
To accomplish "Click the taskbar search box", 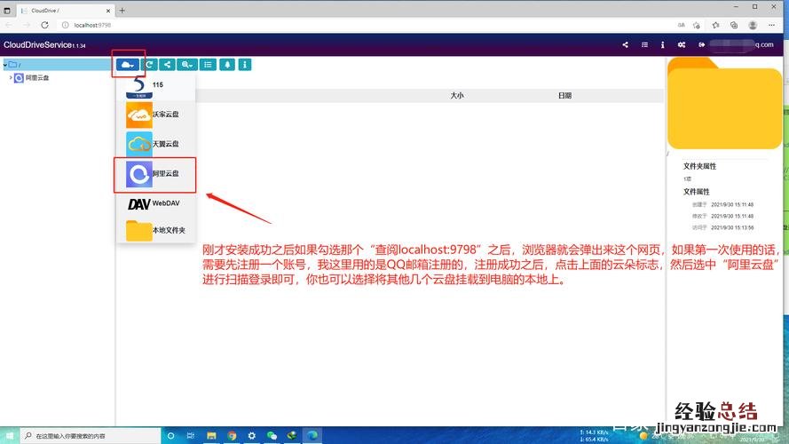I will pos(91,435).
